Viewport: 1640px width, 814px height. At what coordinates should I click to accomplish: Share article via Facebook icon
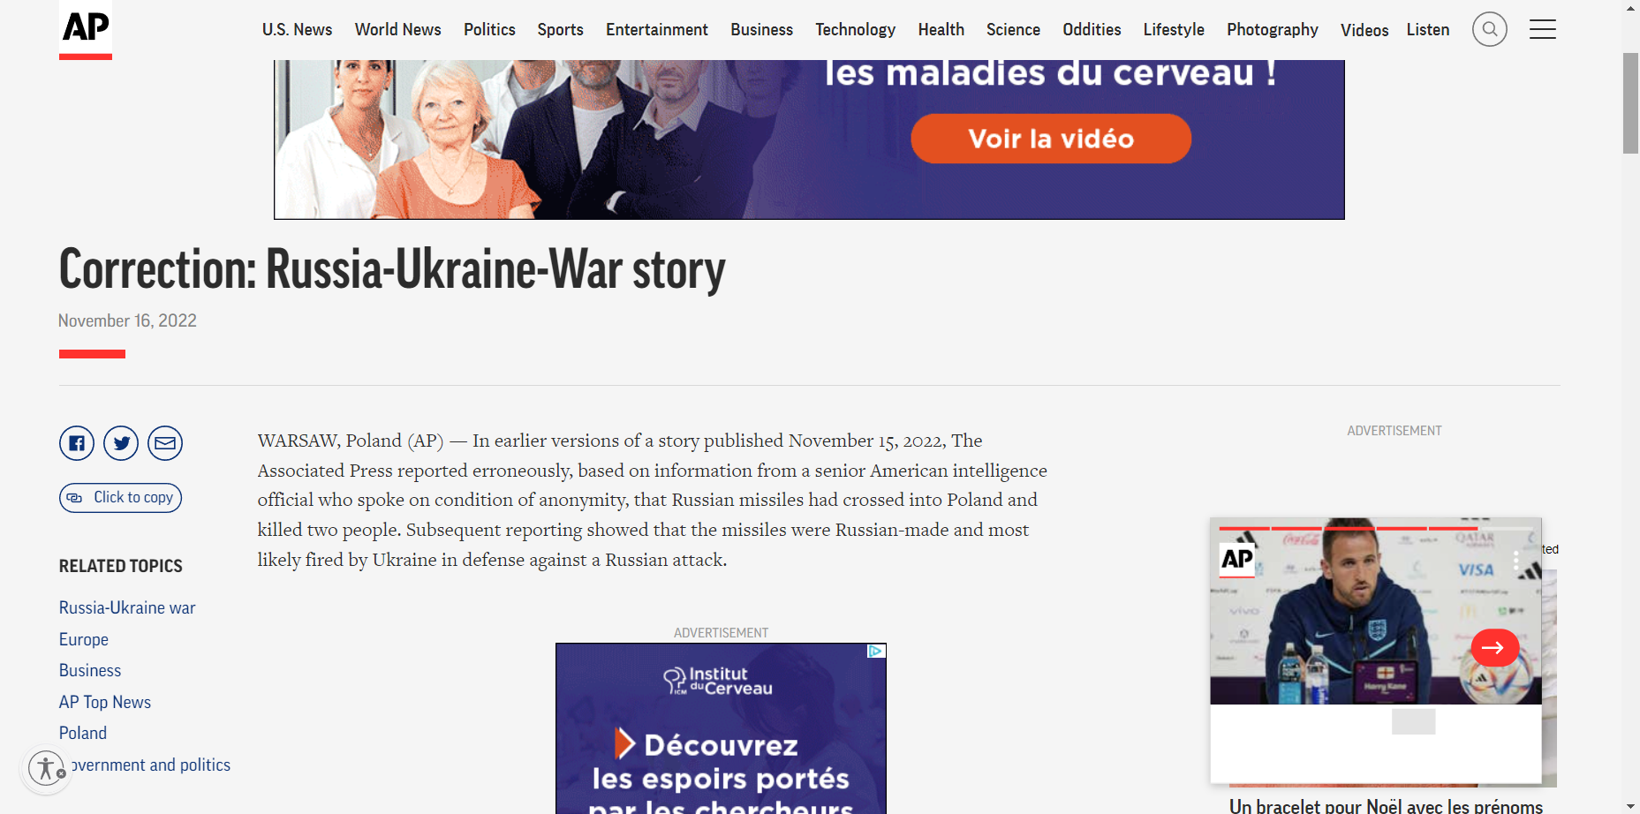click(77, 443)
